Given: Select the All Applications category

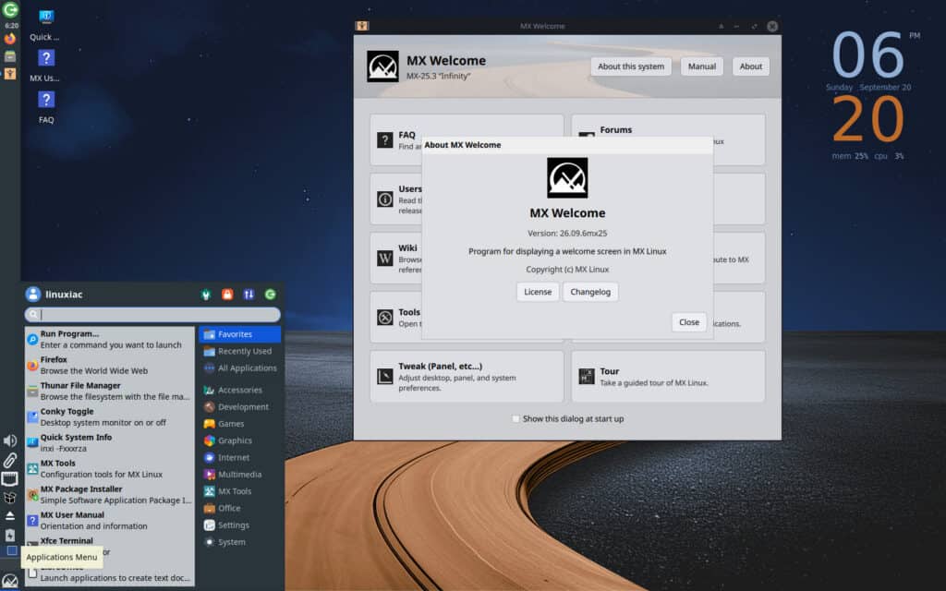Looking at the screenshot, I should 239,368.
